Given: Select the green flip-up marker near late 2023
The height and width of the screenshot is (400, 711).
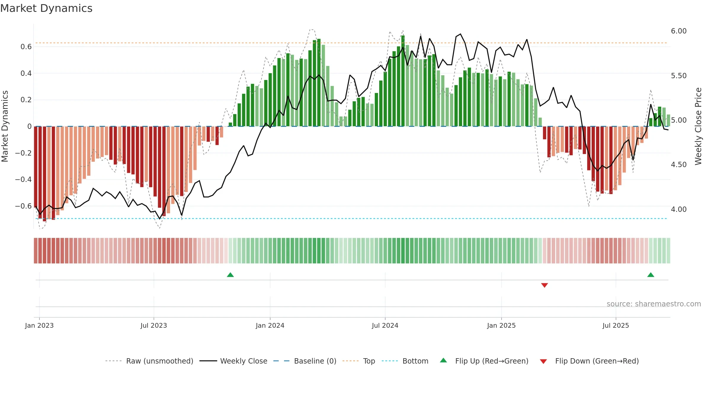Looking at the screenshot, I should click(230, 275).
